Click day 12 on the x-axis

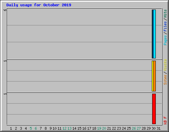(x=64, y=128)
